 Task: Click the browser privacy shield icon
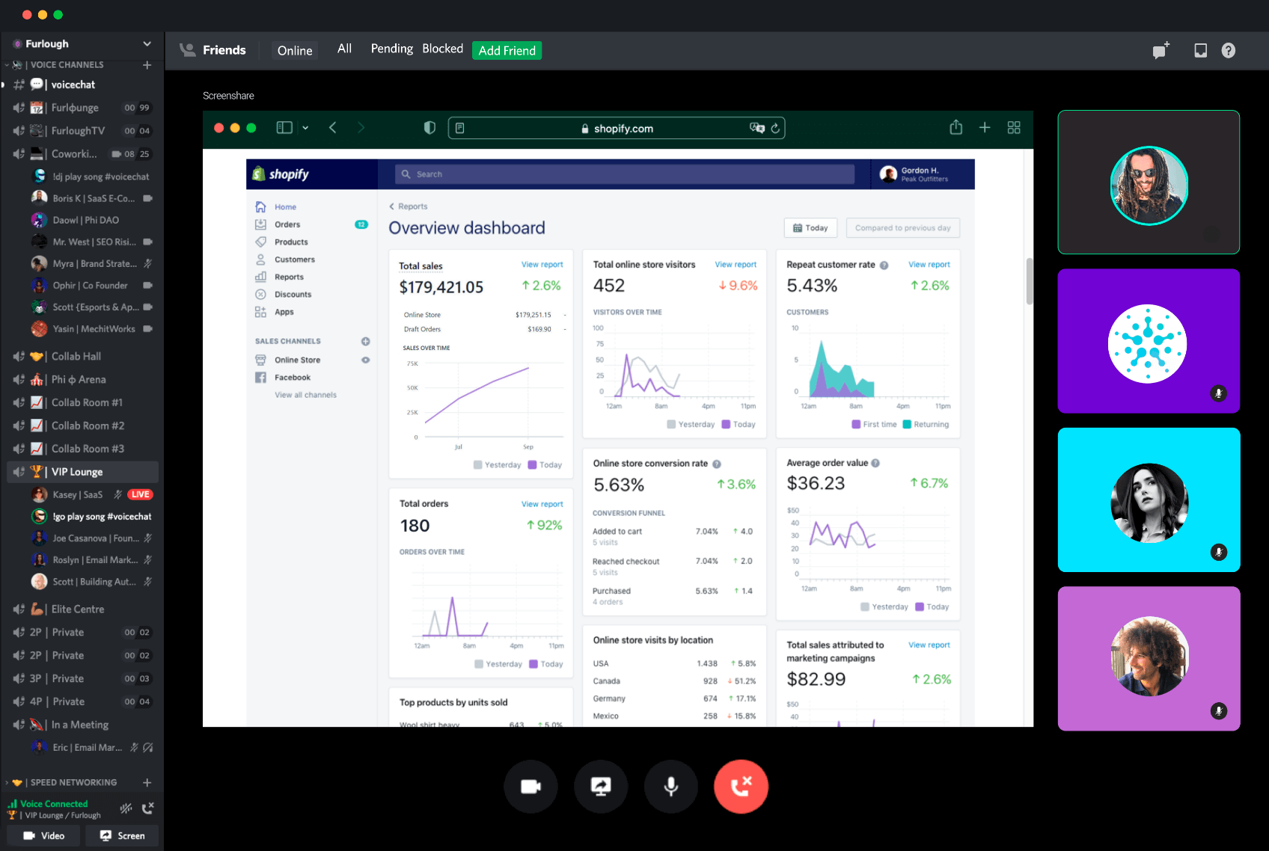[429, 128]
